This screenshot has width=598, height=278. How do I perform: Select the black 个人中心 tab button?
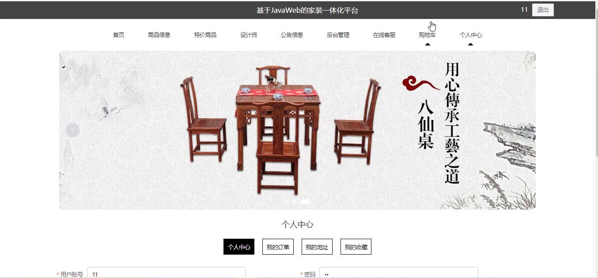coord(239,247)
